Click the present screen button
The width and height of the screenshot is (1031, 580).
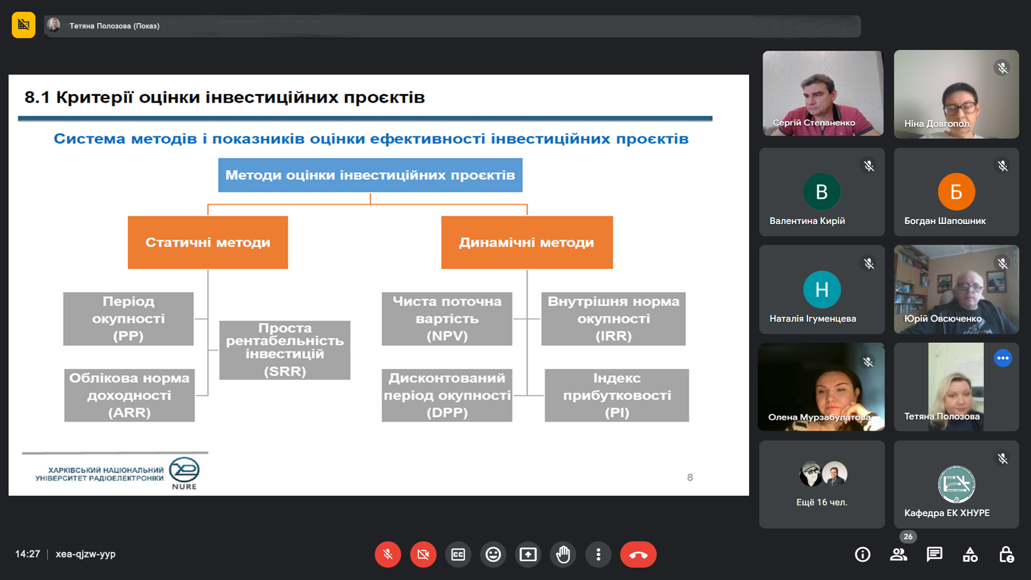point(528,554)
